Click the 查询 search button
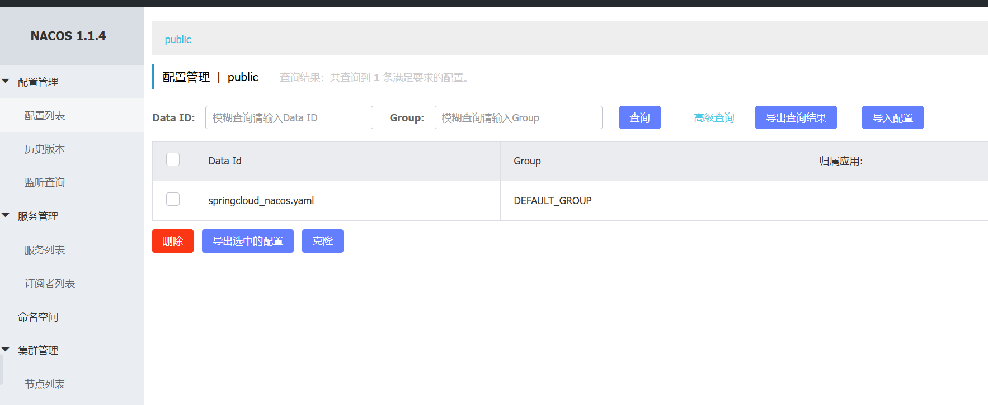 coord(640,117)
